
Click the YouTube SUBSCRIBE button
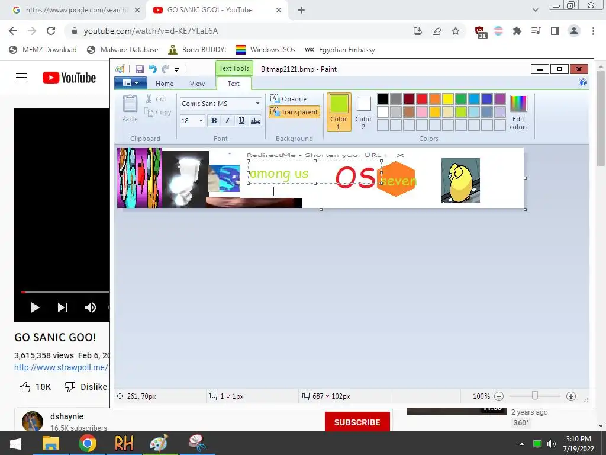click(357, 422)
